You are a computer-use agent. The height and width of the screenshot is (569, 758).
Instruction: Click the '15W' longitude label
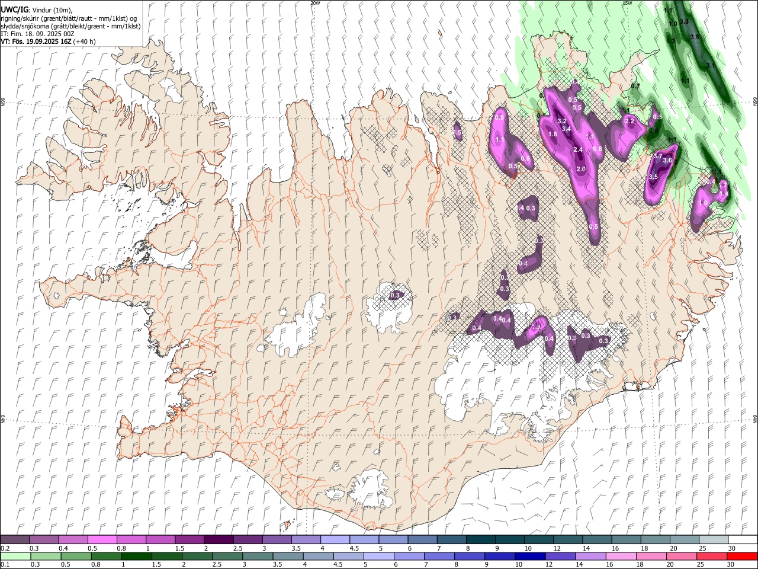(x=628, y=3)
